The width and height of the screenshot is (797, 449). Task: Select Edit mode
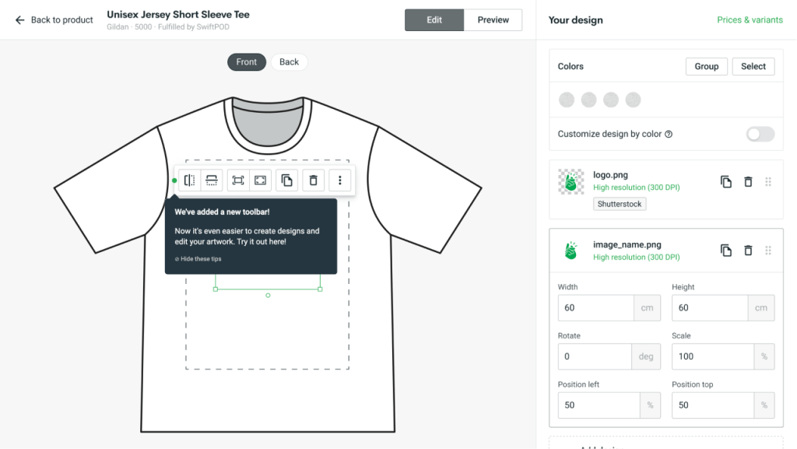[x=434, y=19]
